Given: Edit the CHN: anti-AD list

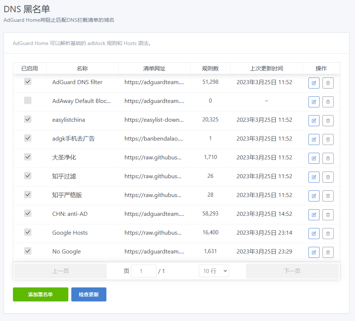Looking at the screenshot, I should 314,215.
